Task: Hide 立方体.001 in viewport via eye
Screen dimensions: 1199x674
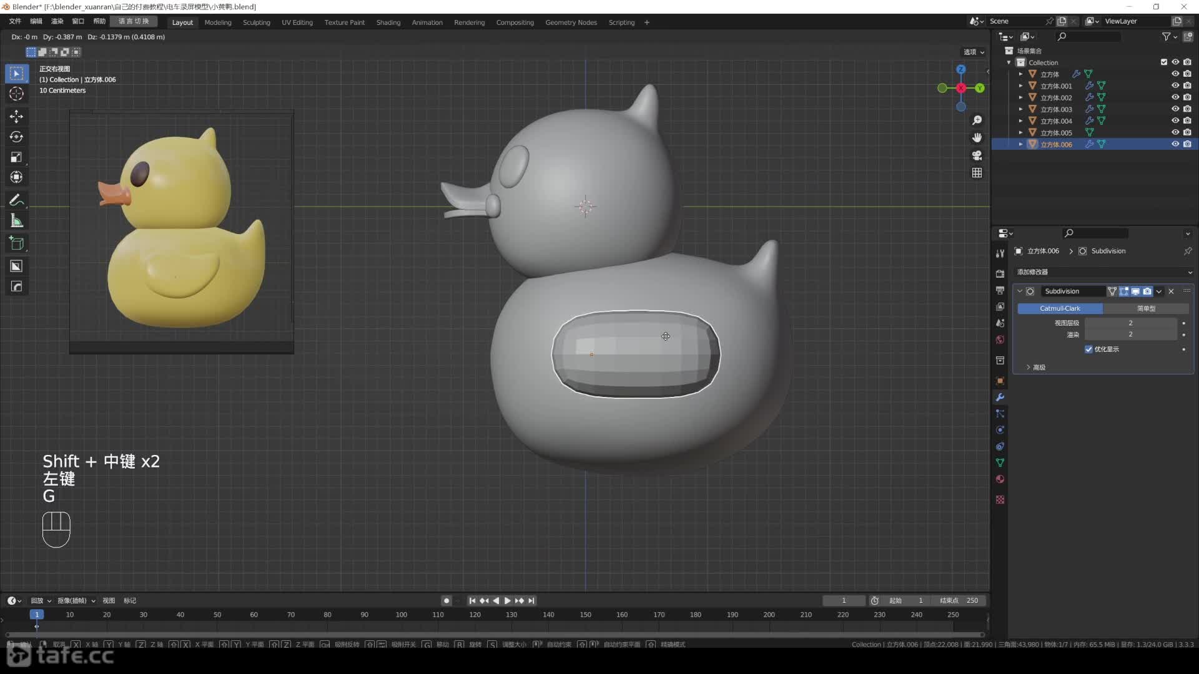Action: (x=1175, y=85)
